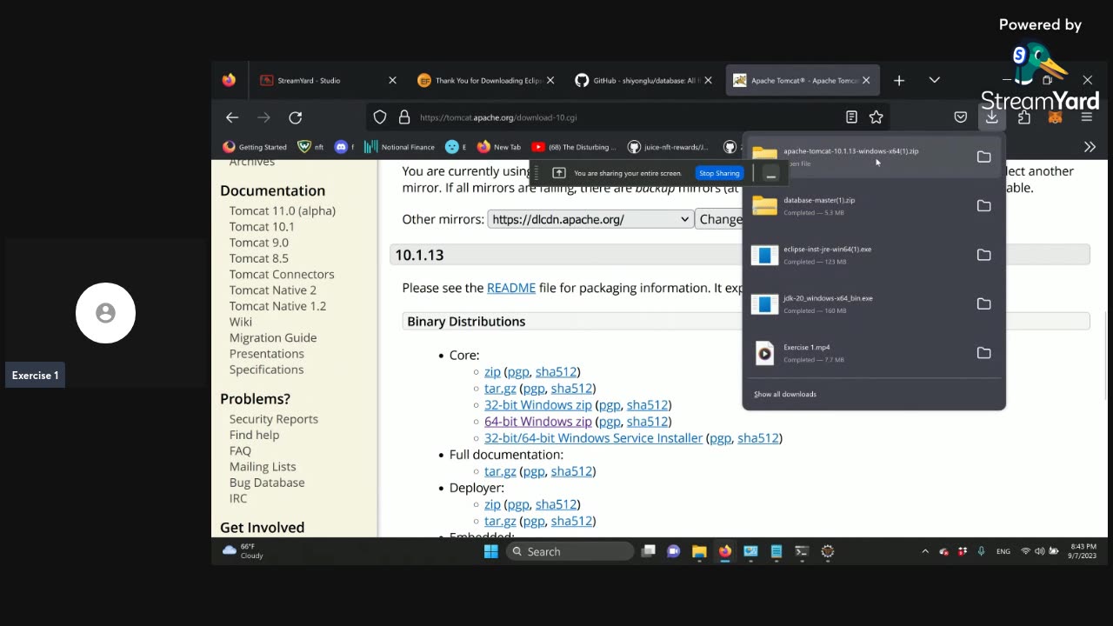Show jdk-20_windows-x64_bin.exe in its folder

(983, 303)
